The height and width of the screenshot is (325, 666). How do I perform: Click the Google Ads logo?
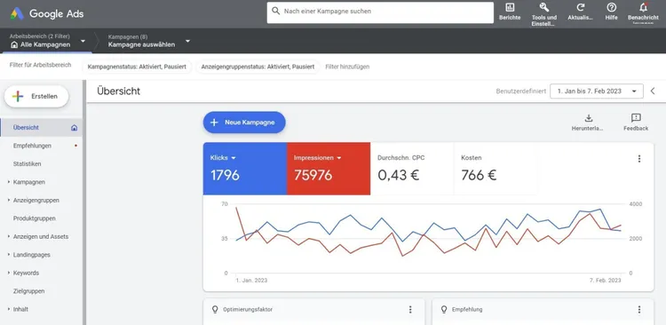pyautogui.click(x=47, y=13)
